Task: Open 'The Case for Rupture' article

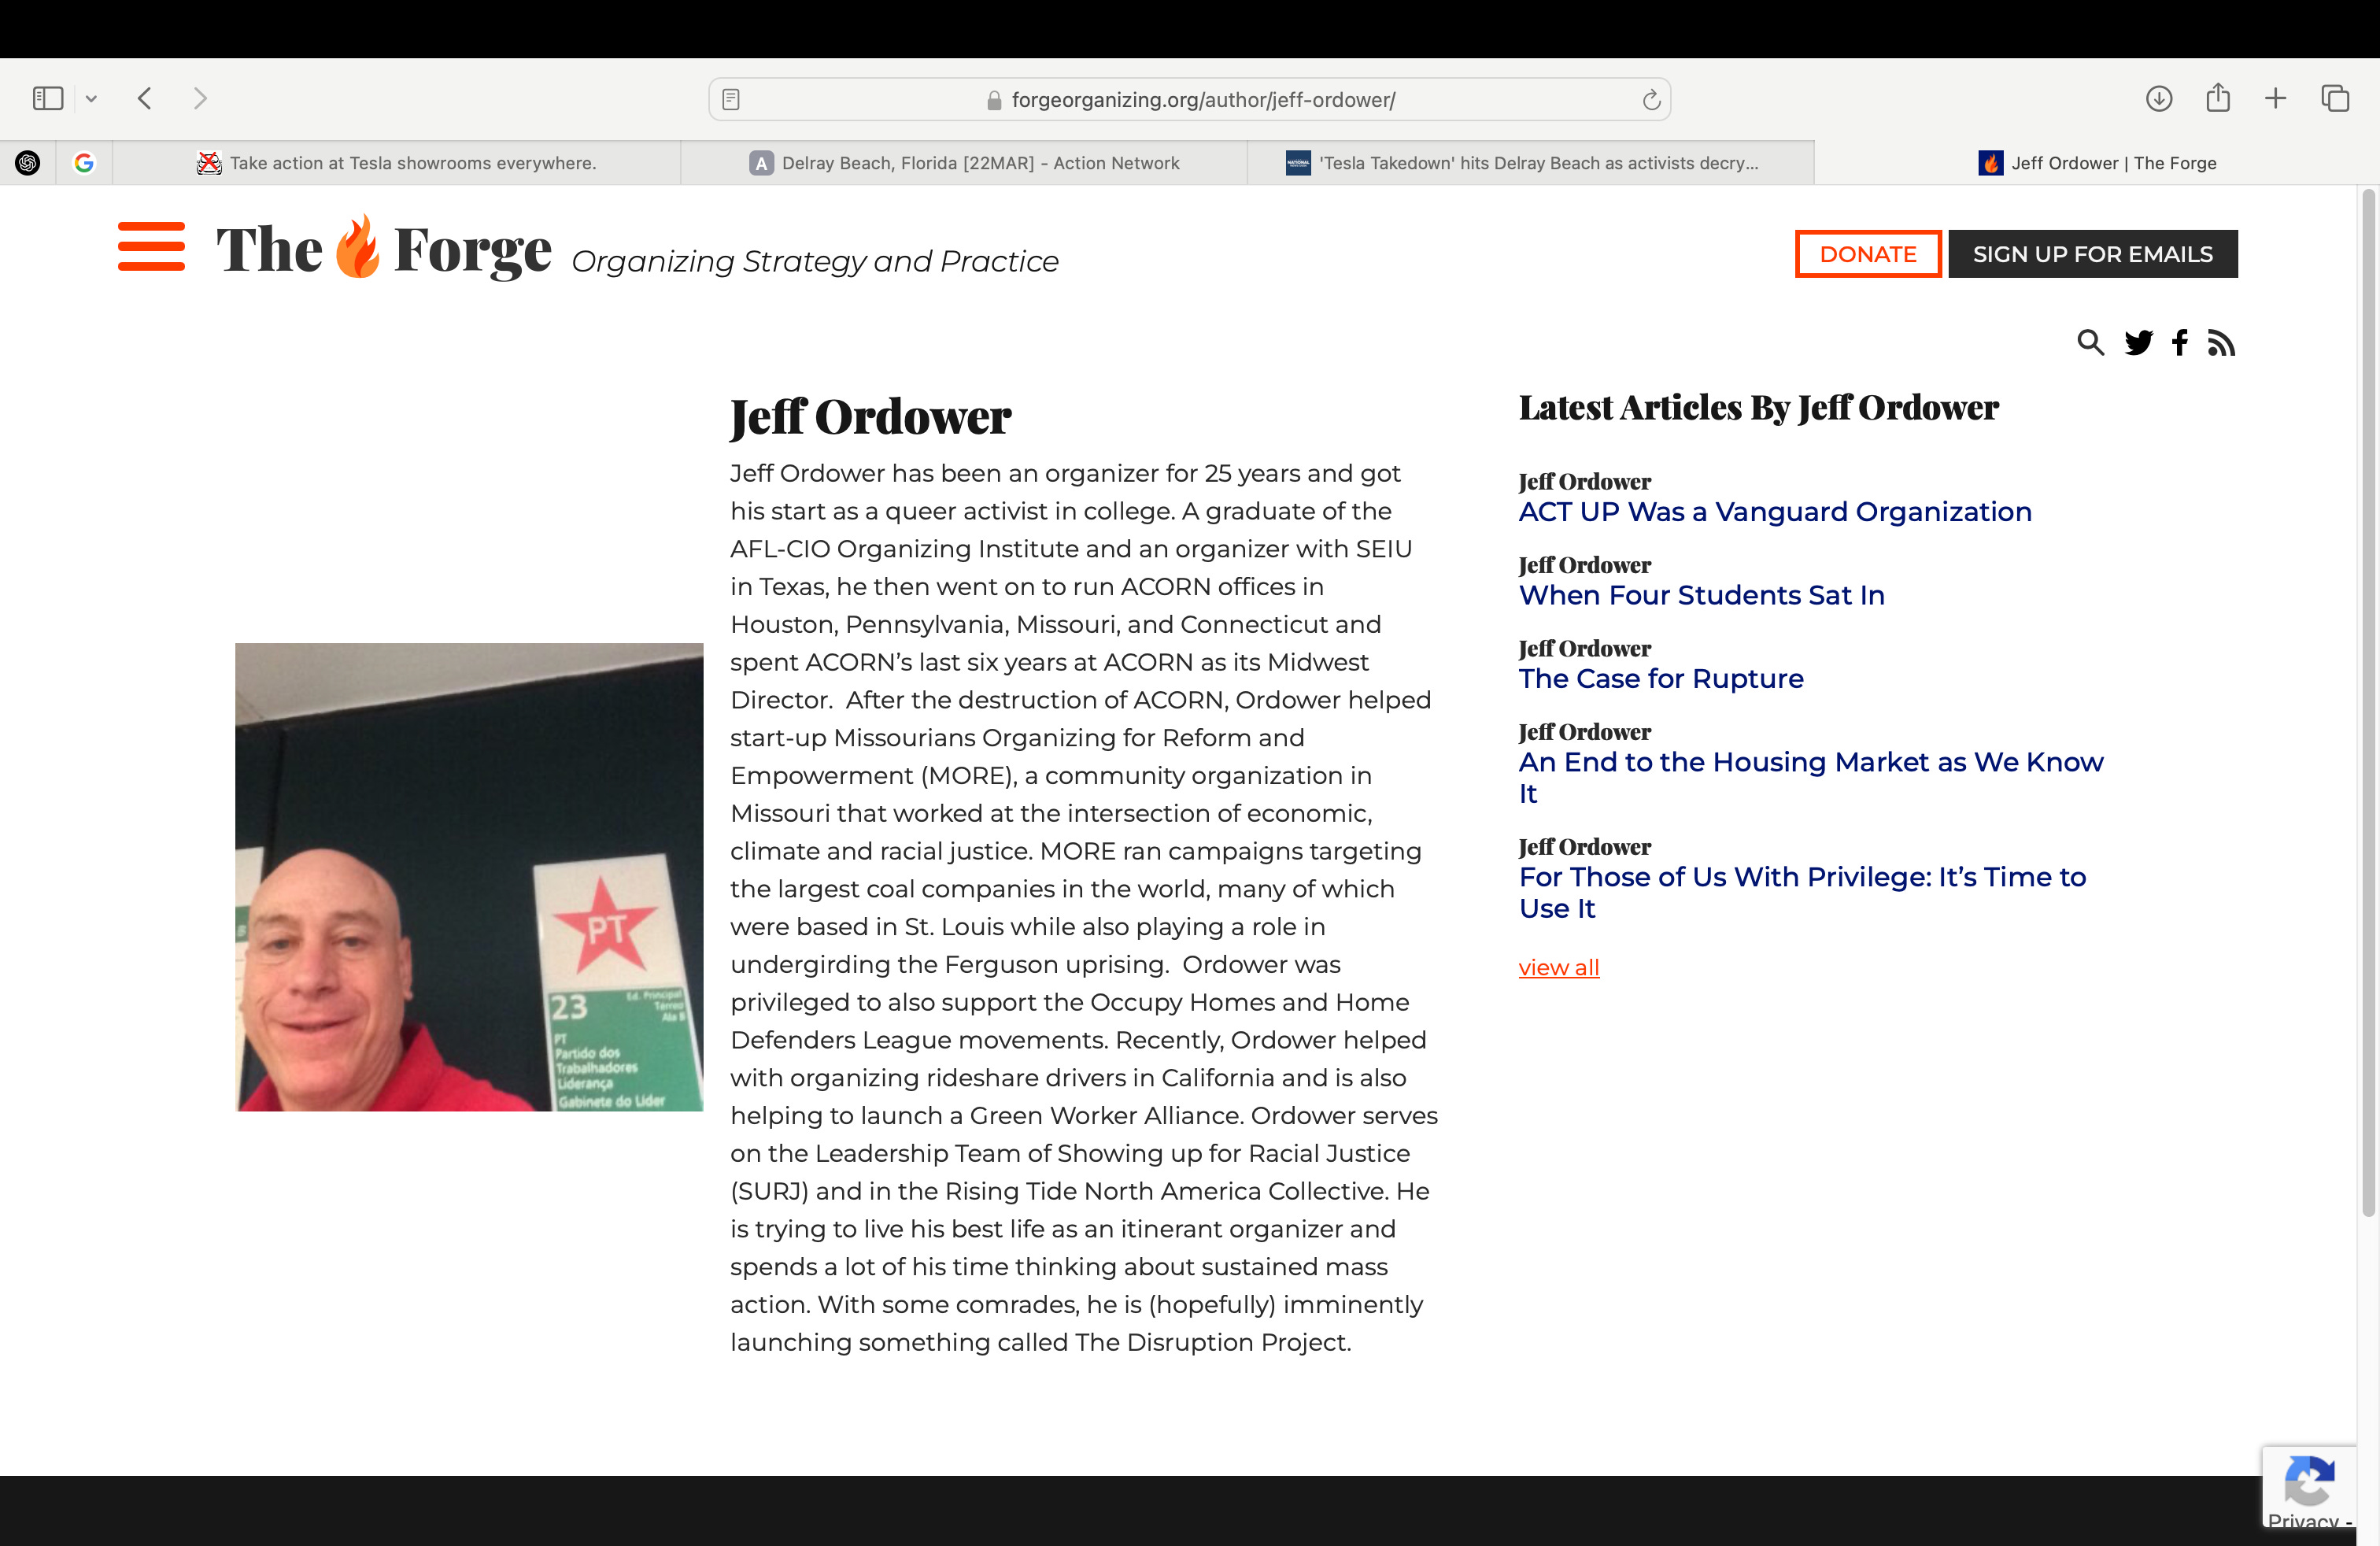Action: [1660, 678]
